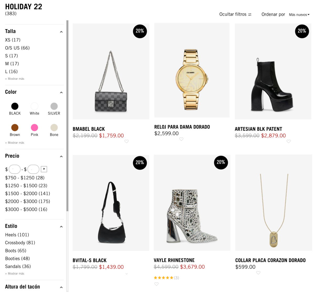Click the wishlist heart on Collar Placa Corazon
The image size is (326, 296).
coord(258,273)
